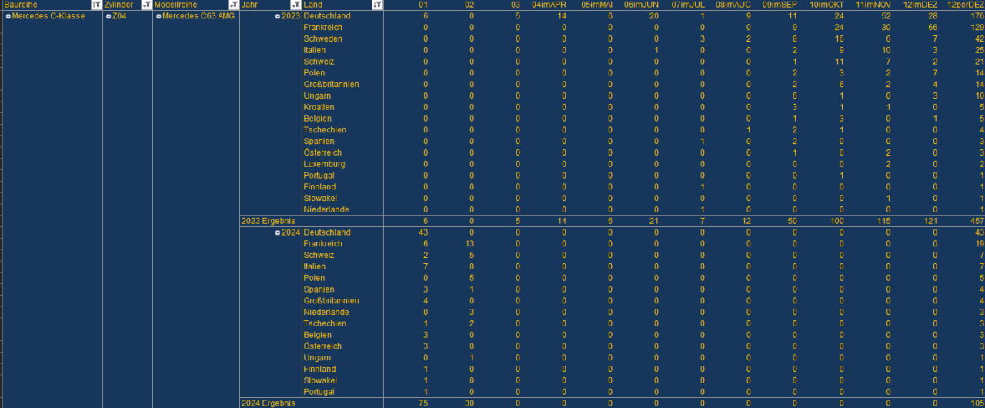
Task: Select Frankreich under year 2024
Action: [x=323, y=244]
